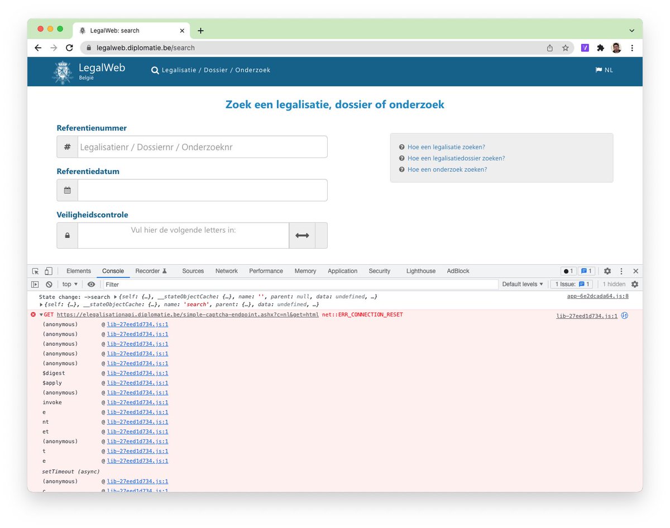Open a new tab with the plus button
The image size is (670, 528).
200,31
